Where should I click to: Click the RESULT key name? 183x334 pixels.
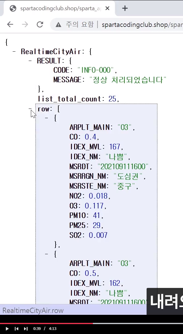point(49,61)
